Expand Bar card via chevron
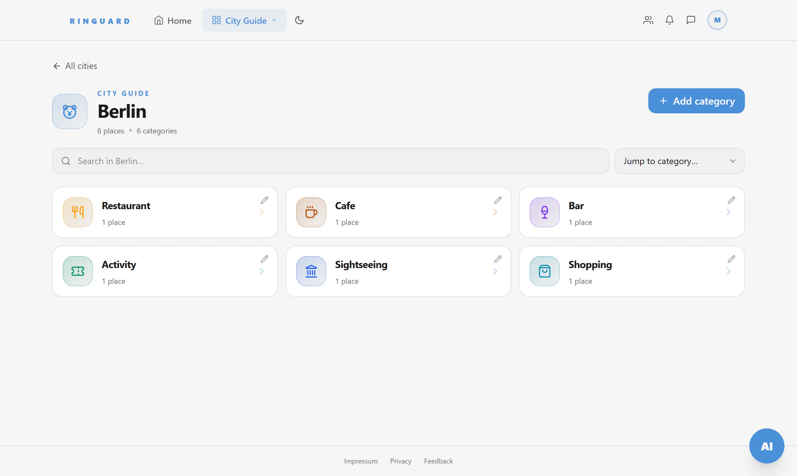This screenshot has height=476, width=797. (x=728, y=212)
